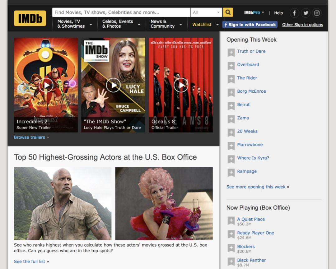Add Rampage to watchlist with plus ribbon
This screenshot has width=336, height=269.
pyautogui.click(x=231, y=172)
